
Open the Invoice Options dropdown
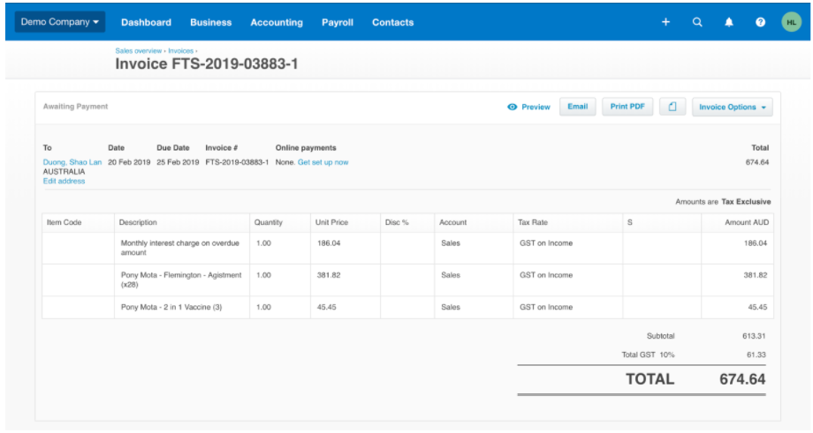[733, 107]
